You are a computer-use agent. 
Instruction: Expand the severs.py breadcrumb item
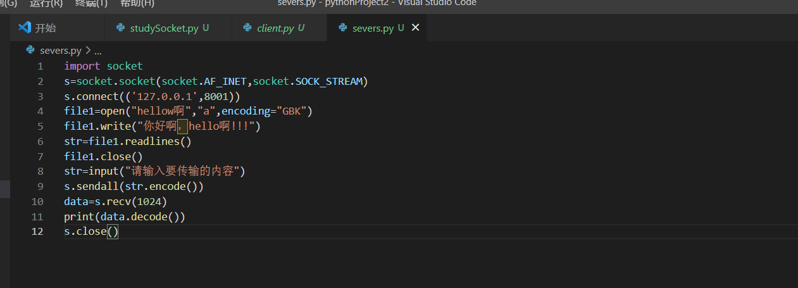coord(60,50)
